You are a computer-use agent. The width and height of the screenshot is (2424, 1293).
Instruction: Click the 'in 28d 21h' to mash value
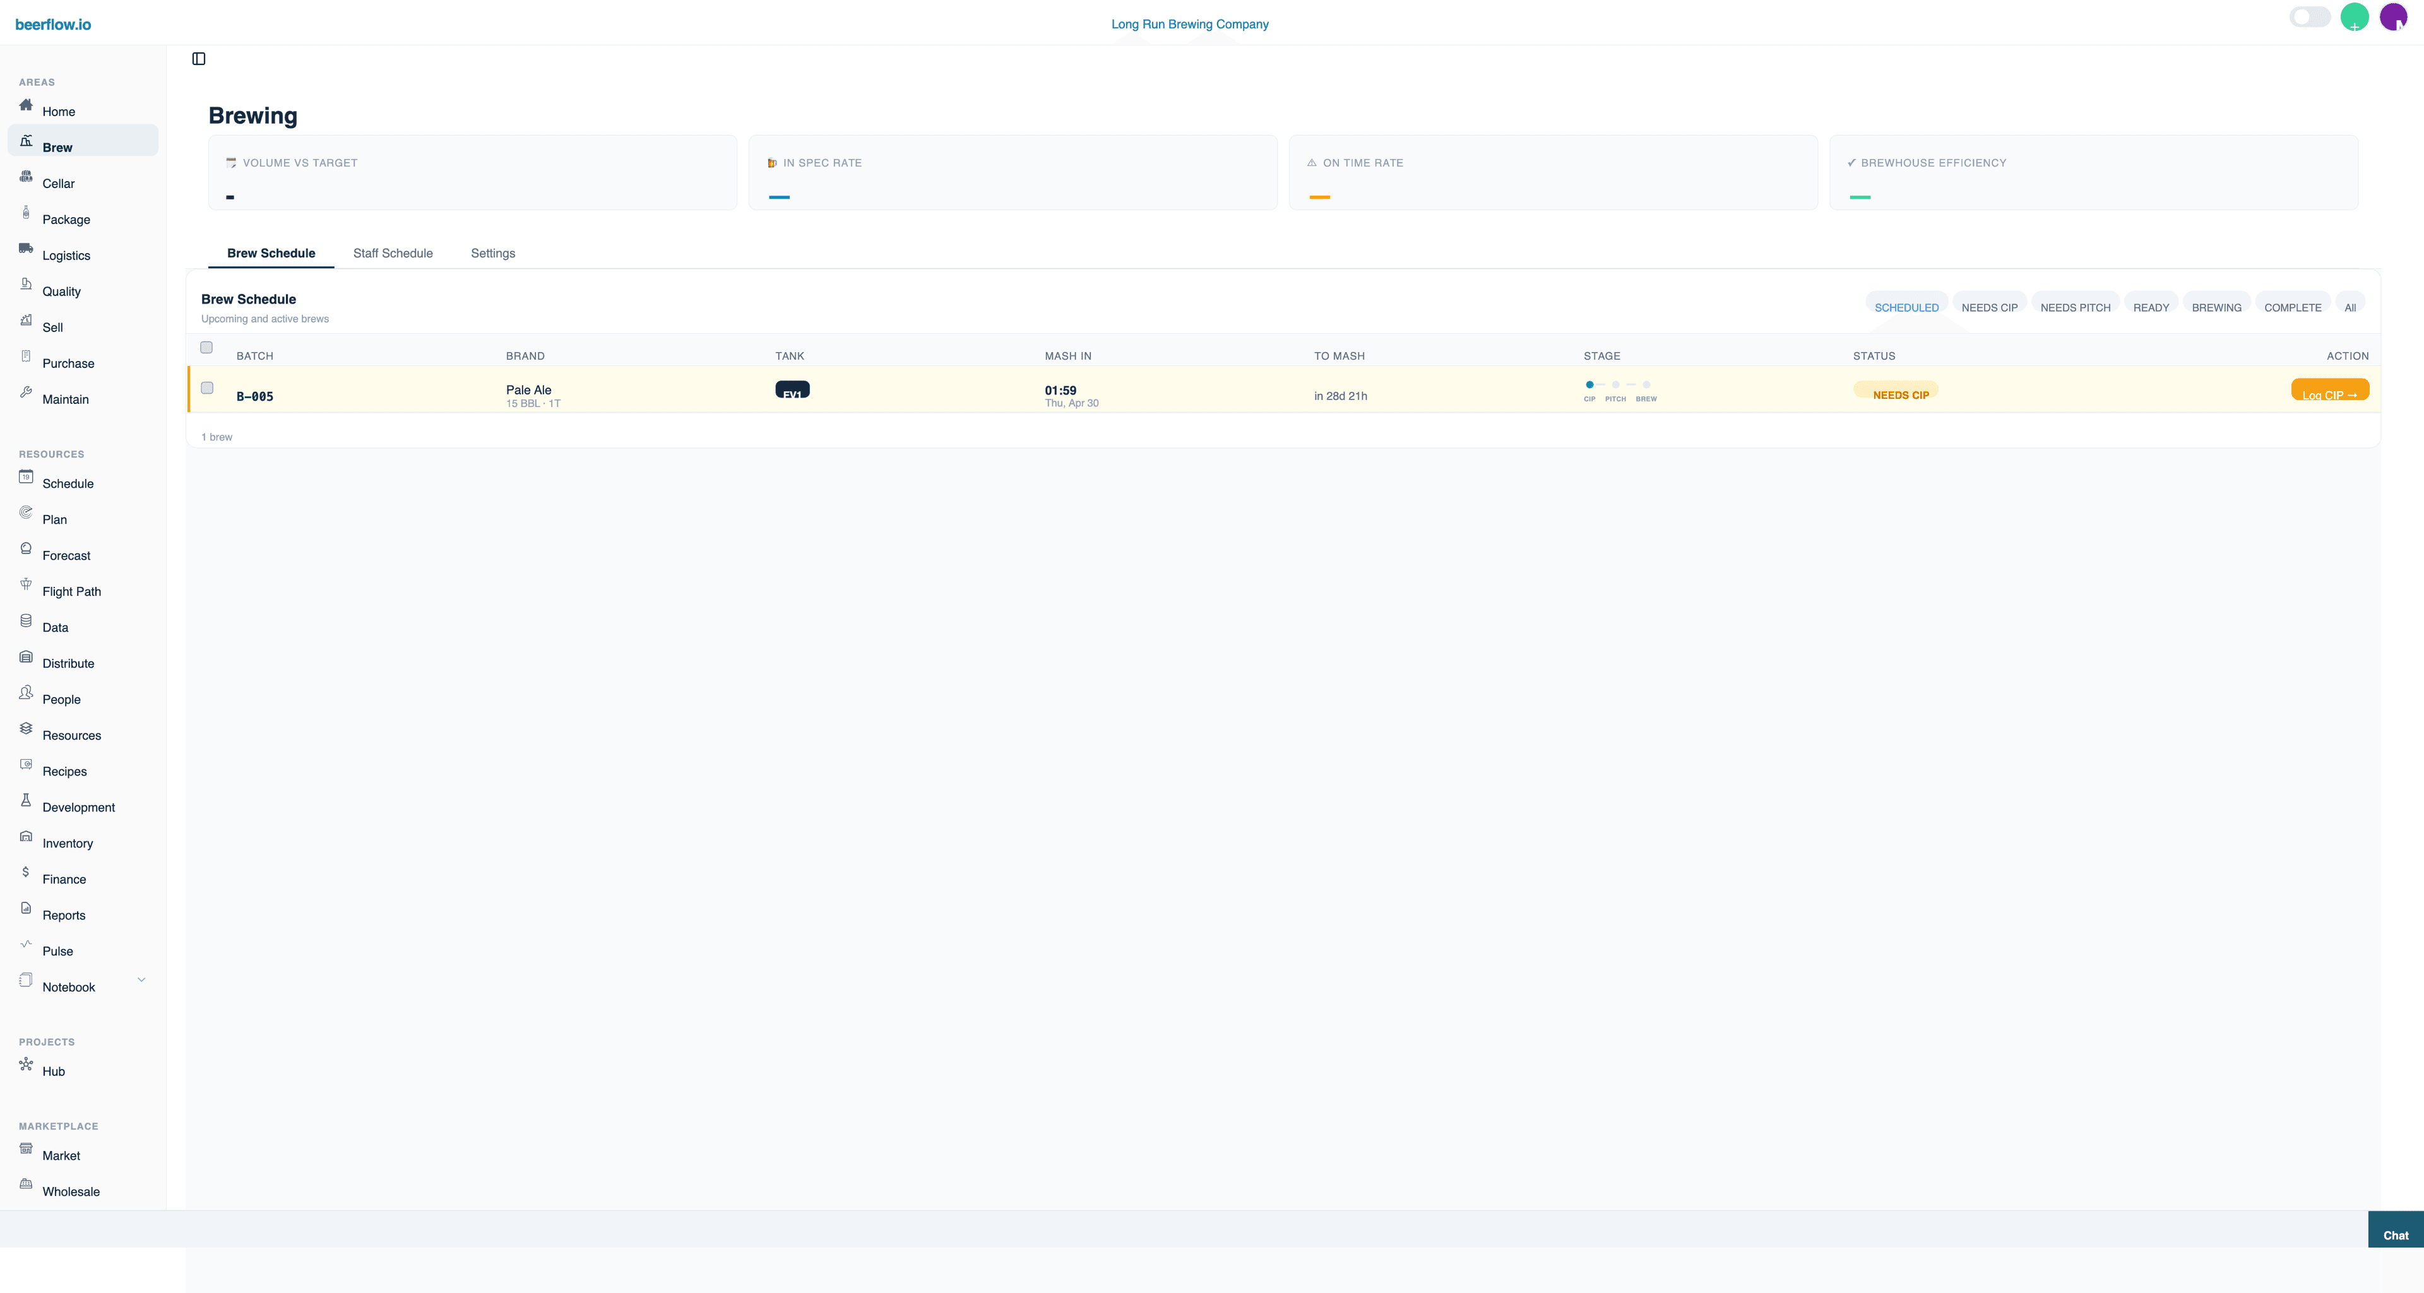1340,396
